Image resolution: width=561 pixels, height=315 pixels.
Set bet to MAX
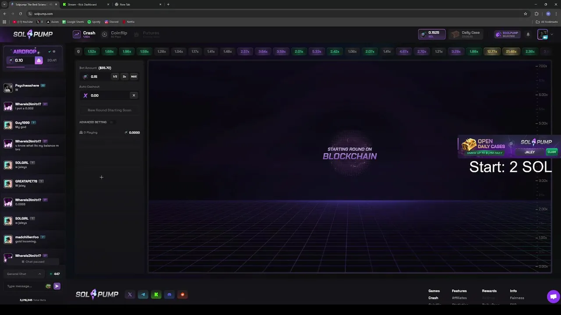pos(134,77)
